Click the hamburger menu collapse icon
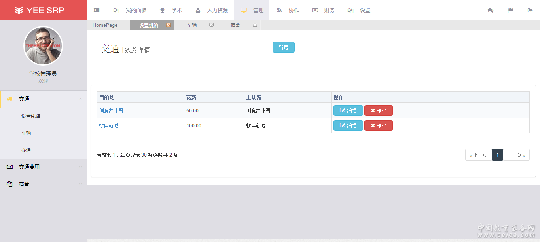Screen dimensions: 540x242 point(97,10)
